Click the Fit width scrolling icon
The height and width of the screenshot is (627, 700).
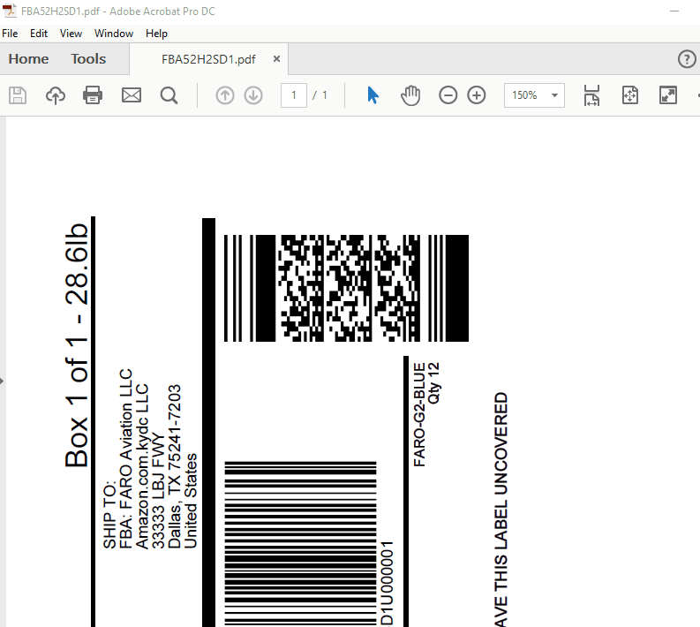tap(591, 95)
